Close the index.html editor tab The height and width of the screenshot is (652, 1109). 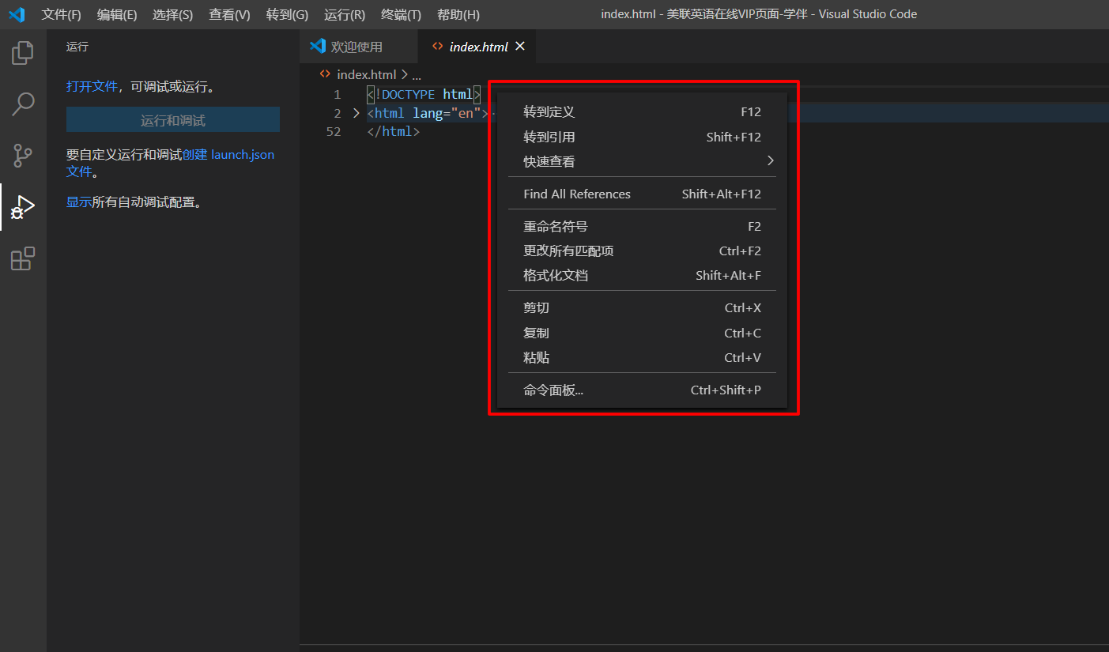point(520,47)
